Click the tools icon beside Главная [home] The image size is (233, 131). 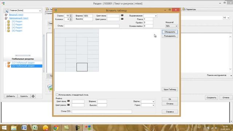[x=7, y=11]
